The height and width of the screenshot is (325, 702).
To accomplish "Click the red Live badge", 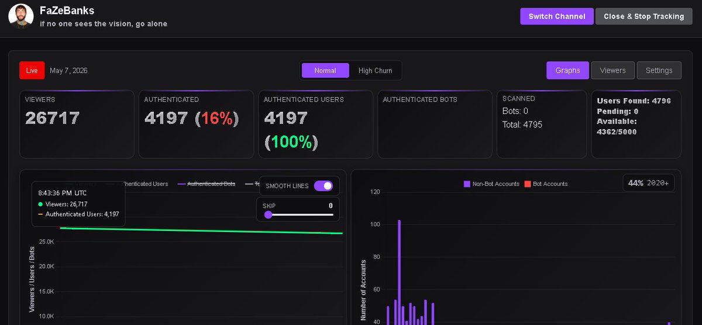I will tap(32, 71).
